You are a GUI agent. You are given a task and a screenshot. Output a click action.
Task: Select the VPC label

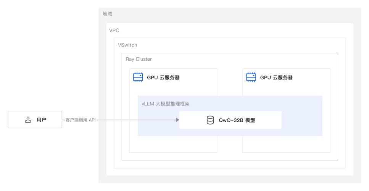pos(114,31)
